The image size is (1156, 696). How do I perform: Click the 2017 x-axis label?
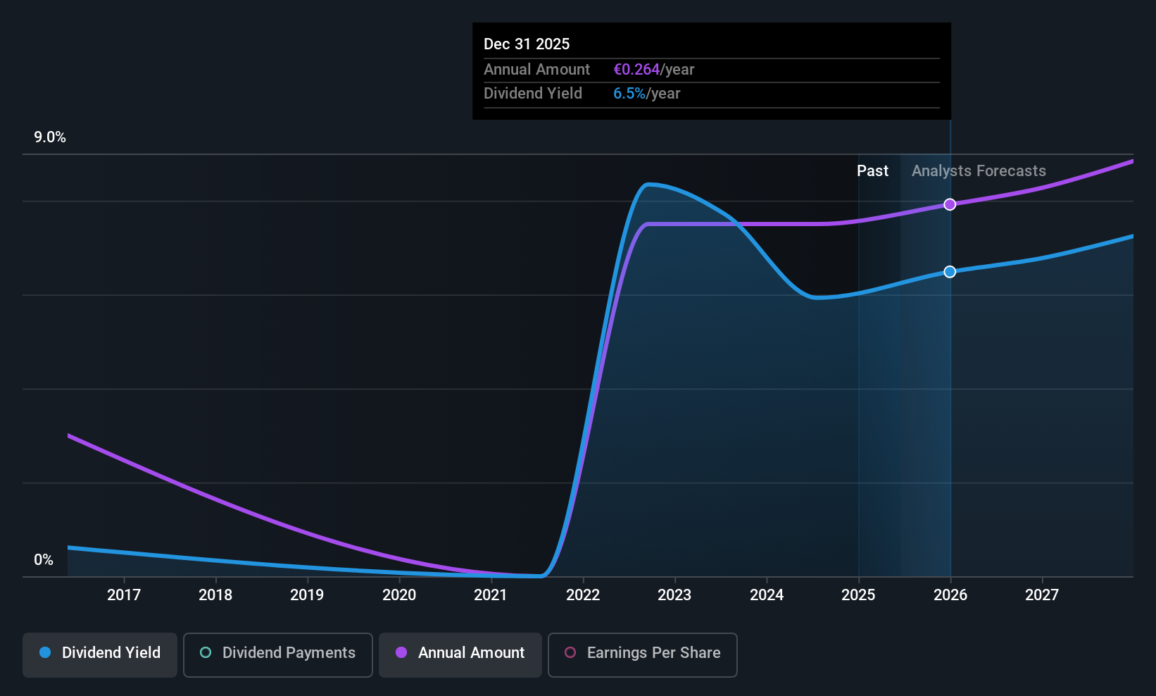click(x=124, y=595)
